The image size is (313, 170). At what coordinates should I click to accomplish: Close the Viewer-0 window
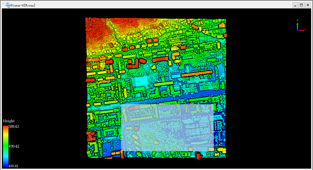pyautogui.click(x=308, y=5)
